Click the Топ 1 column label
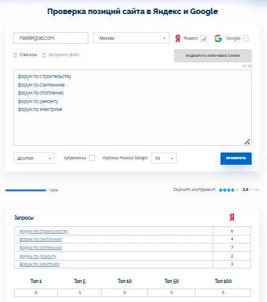267x302 pixels. point(36,281)
